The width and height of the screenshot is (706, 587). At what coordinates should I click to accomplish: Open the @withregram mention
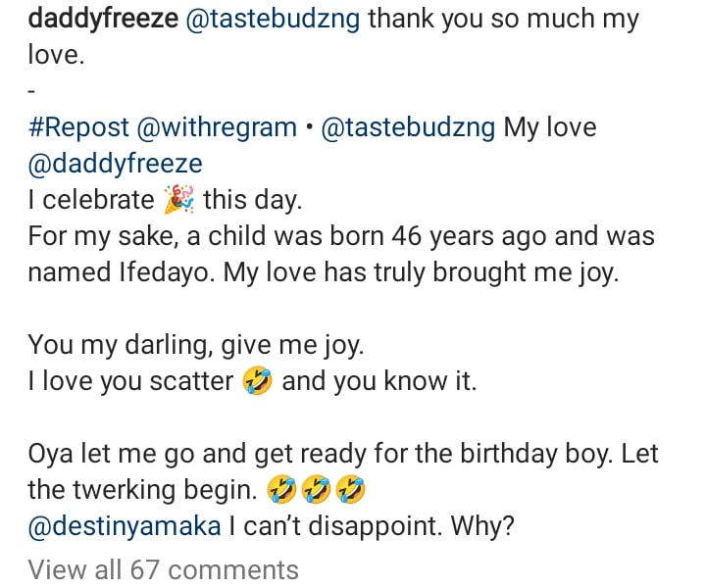point(217,127)
